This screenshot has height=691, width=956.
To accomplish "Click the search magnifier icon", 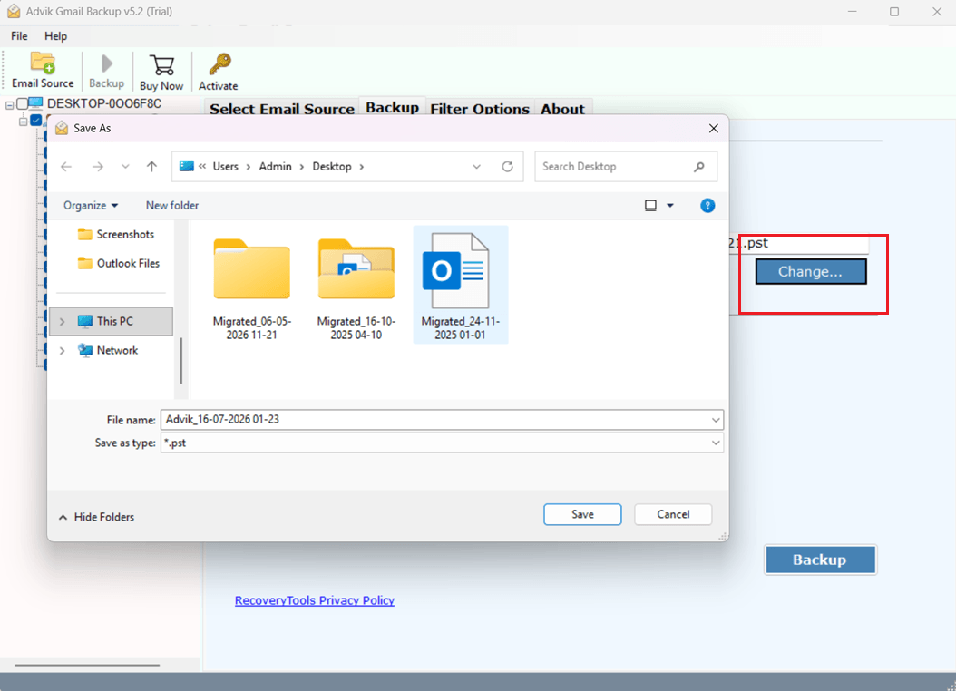I will [x=699, y=166].
